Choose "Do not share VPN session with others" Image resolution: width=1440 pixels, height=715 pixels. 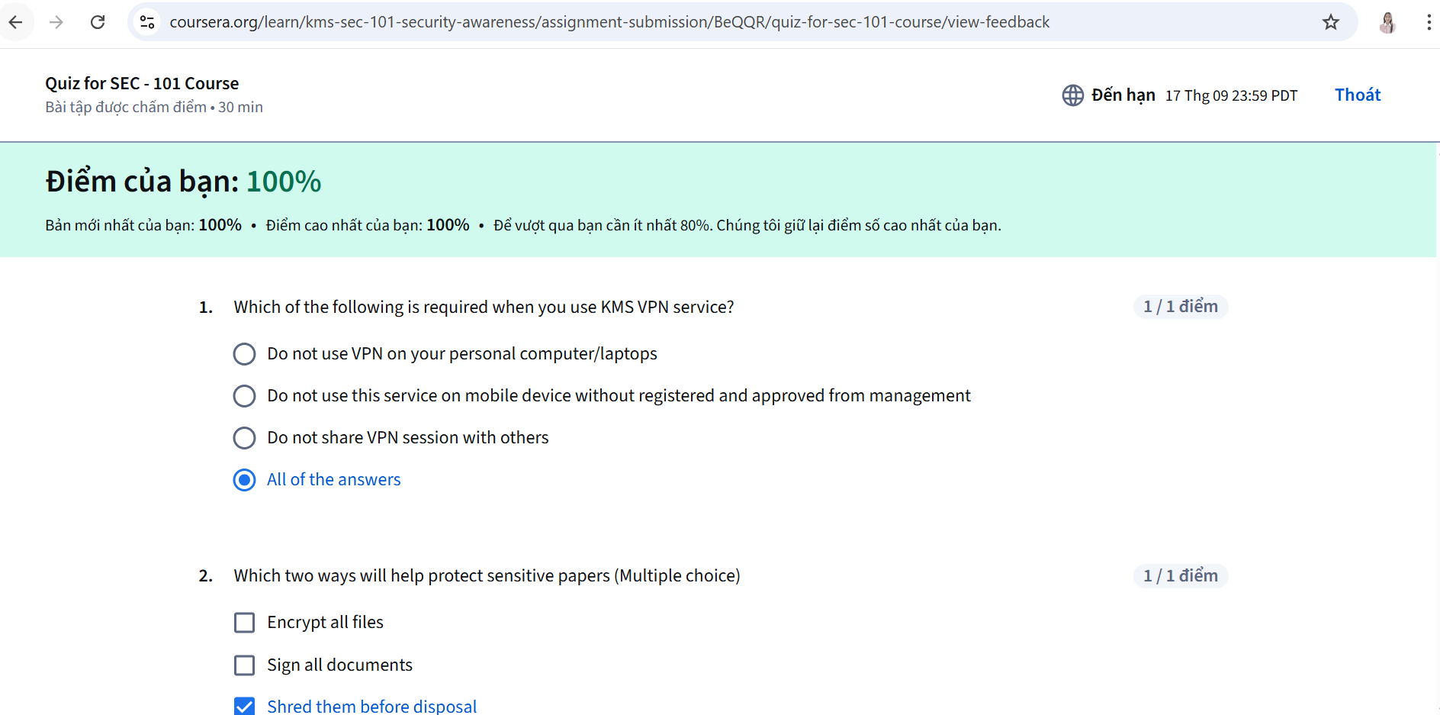(x=244, y=438)
